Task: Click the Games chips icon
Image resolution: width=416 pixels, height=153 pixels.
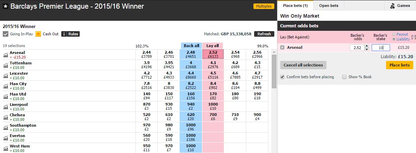Action: pyautogui.click(x=392, y=6)
